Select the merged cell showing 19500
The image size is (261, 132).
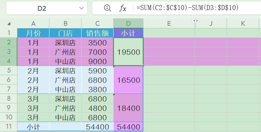tap(128, 52)
